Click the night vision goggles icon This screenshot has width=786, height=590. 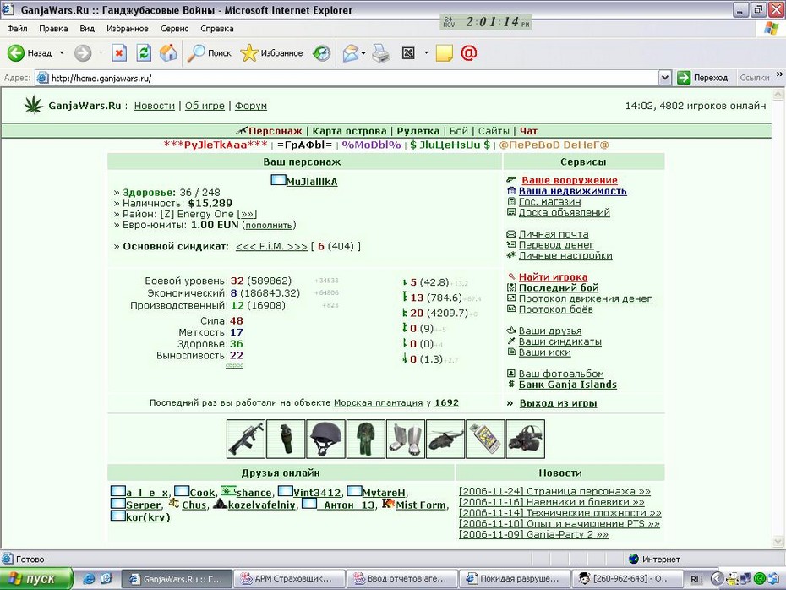tap(526, 439)
